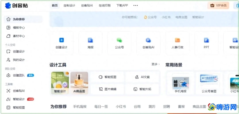Expand the three-dot more menu

pyautogui.click(x=136, y=5)
